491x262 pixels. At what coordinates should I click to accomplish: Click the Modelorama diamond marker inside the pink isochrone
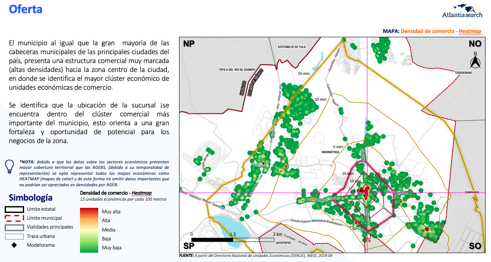tap(364, 196)
